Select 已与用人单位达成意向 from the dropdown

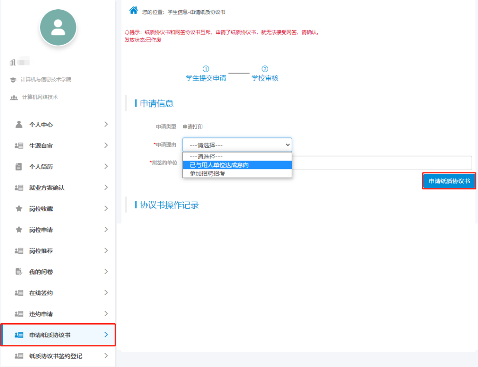237,165
